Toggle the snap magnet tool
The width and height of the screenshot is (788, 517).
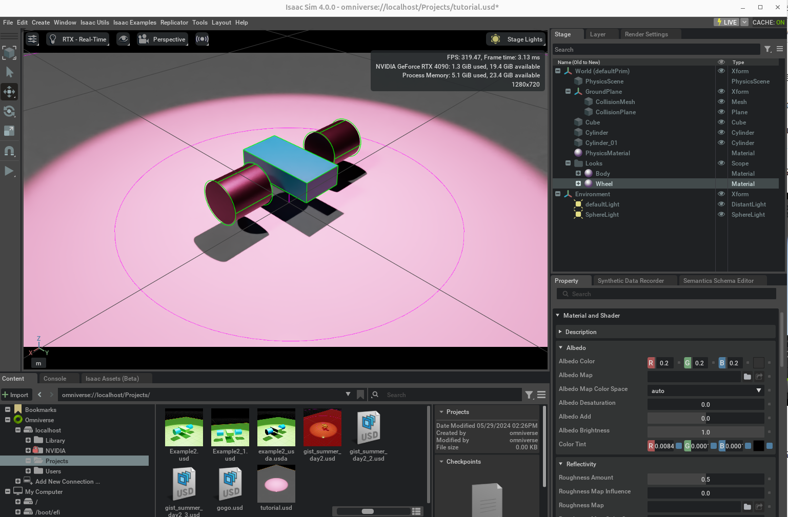(9, 151)
